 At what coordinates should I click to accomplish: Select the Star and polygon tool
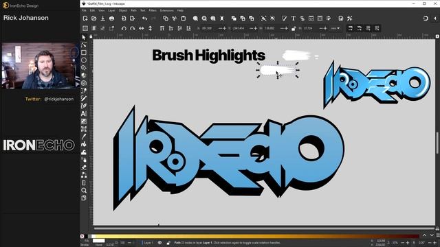pyautogui.click(x=84, y=68)
